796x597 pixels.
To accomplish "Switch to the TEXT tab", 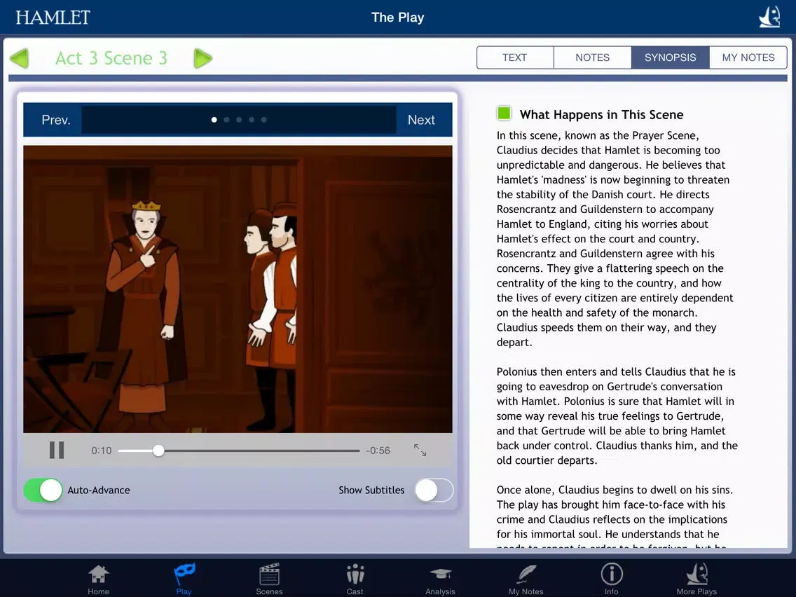I will click(515, 57).
